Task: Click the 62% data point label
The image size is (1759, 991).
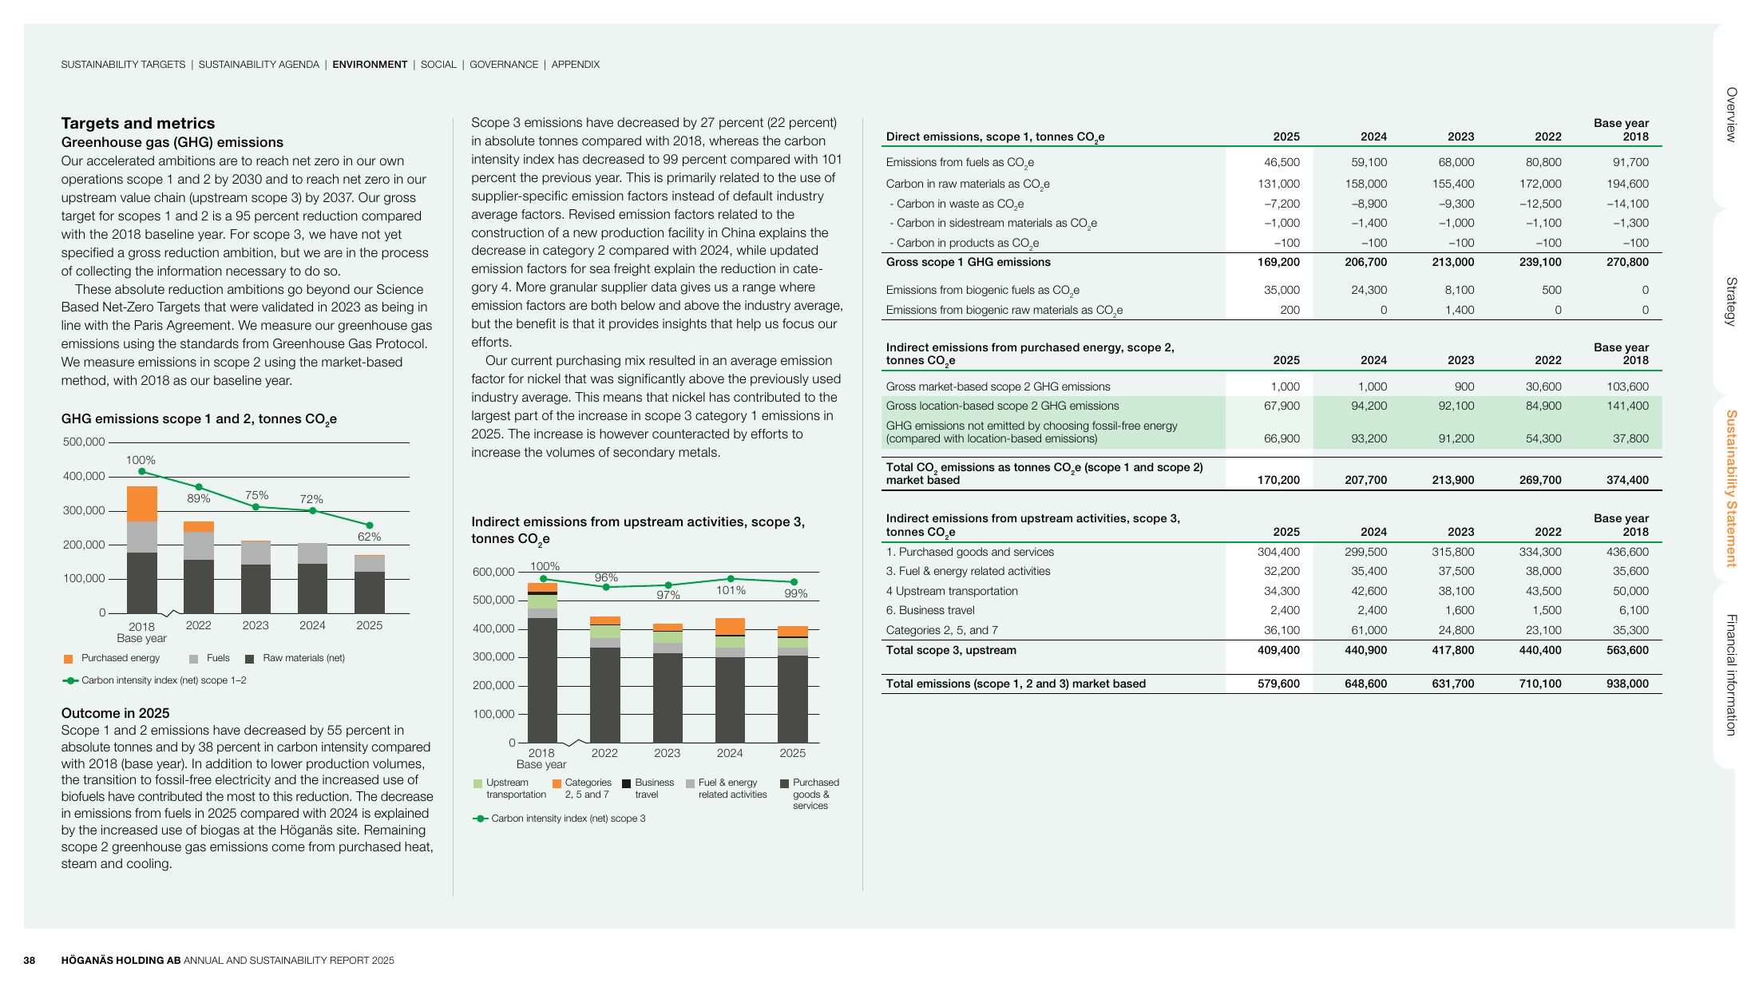Action: click(369, 537)
